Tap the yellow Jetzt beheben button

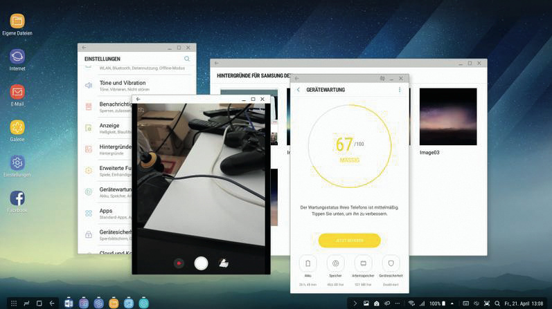(349, 241)
